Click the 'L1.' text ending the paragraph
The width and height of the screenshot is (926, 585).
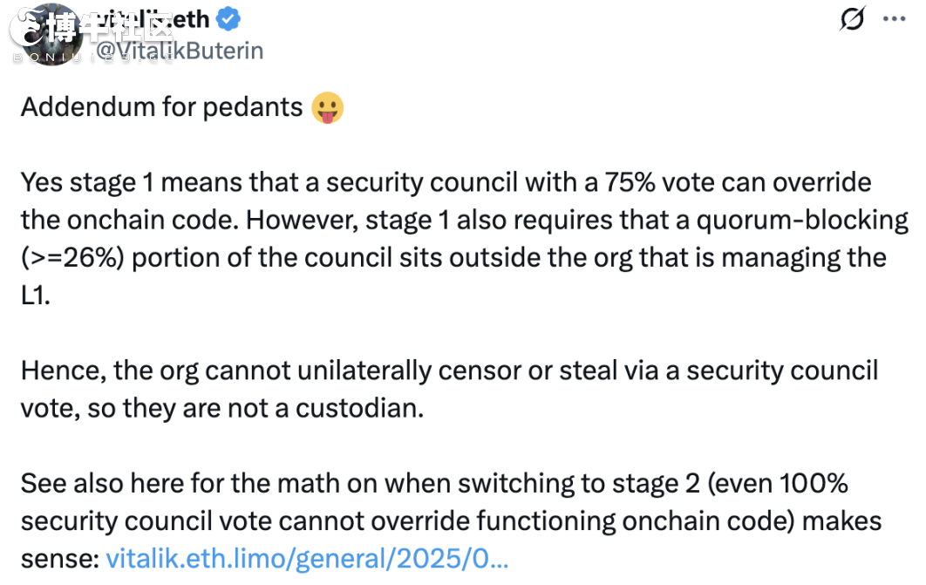(36, 296)
